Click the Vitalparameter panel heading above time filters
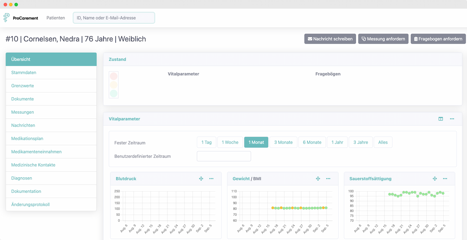This screenshot has height=240, width=467. 125,119
